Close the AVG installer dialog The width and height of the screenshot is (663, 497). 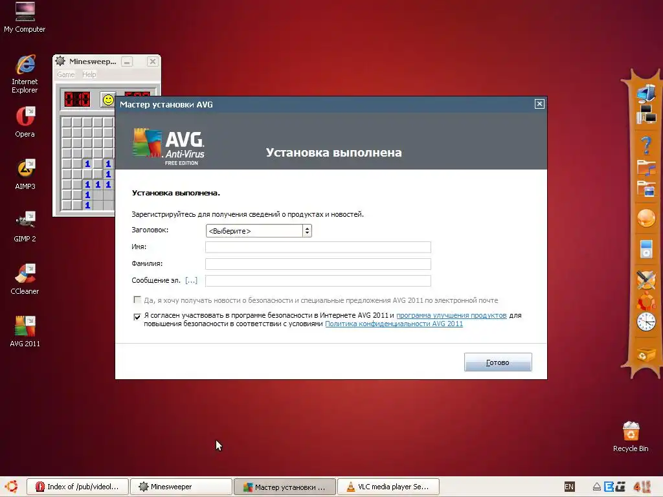pos(539,104)
